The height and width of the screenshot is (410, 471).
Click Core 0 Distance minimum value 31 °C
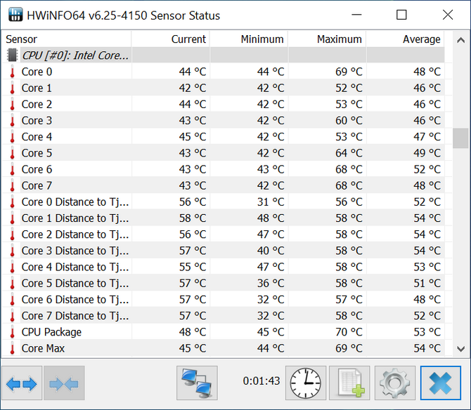[x=271, y=202]
